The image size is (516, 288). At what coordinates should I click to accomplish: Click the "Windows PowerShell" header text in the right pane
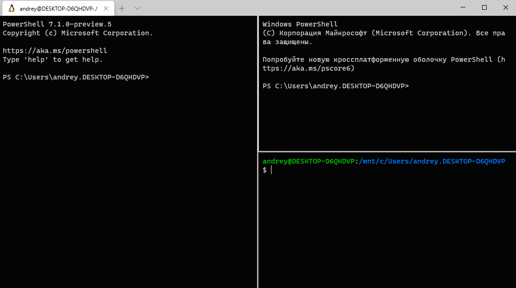(x=300, y=24)
